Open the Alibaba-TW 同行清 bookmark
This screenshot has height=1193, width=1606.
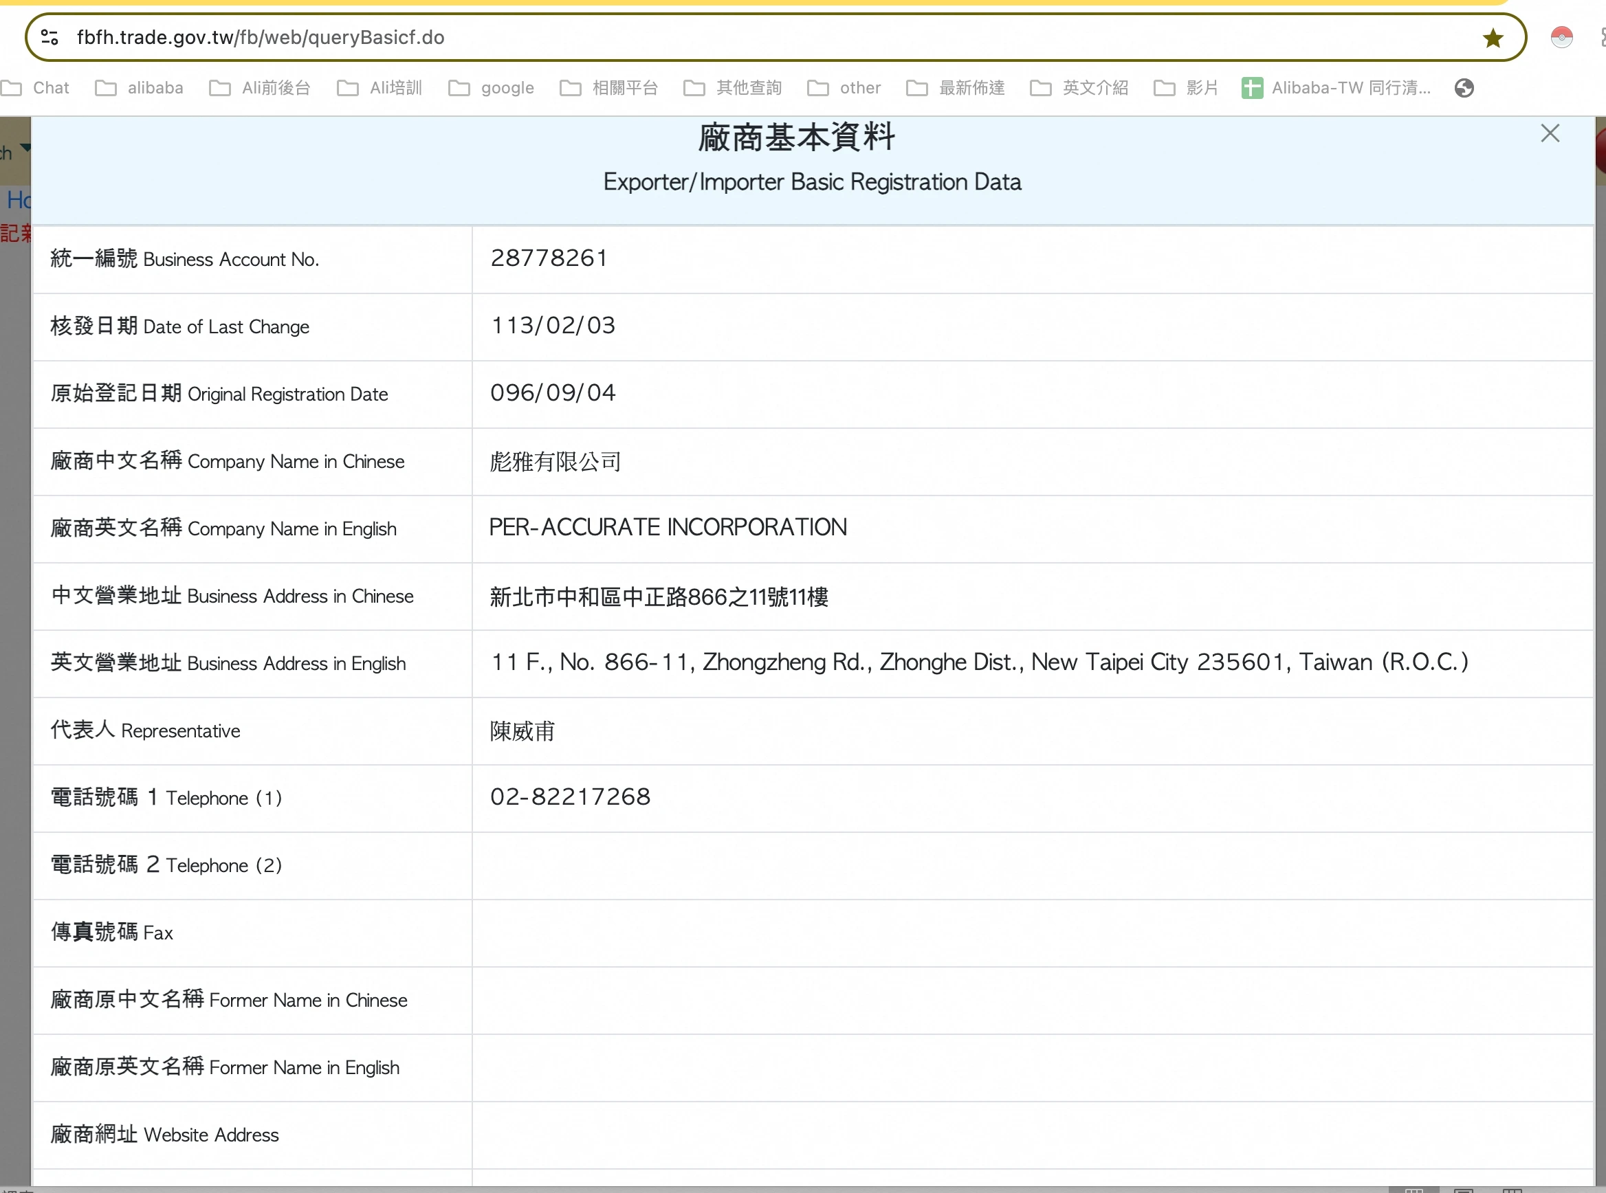tap(1336, 88)
